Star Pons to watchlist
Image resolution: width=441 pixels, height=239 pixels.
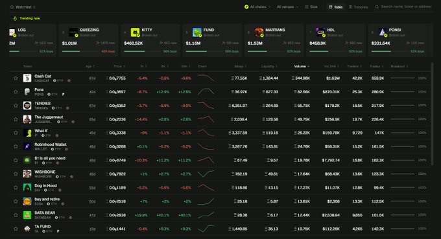tap(16, 92)
